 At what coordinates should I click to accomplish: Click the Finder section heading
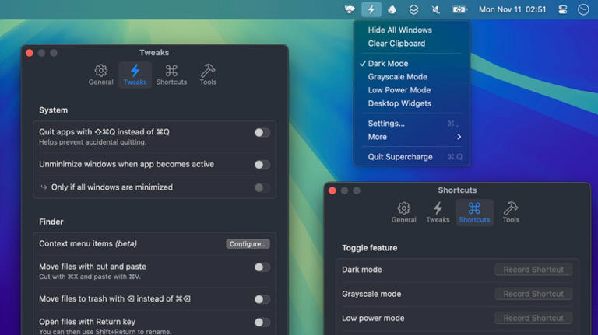[x=51, y=222]
